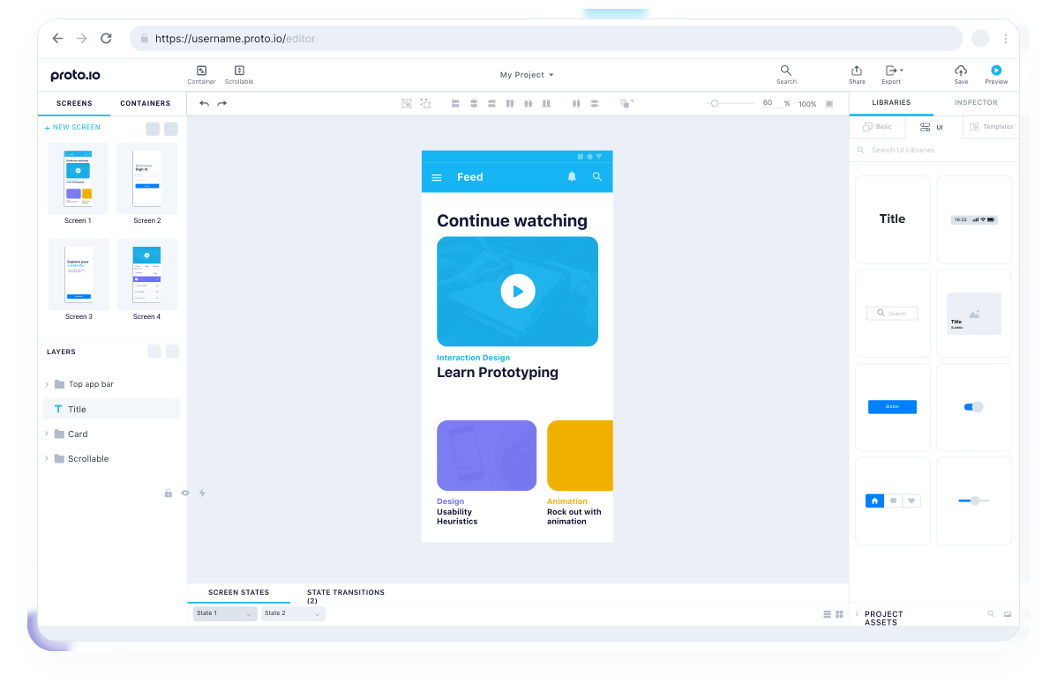Click the zoom level slider handle
Screen dimensions: 1057x697
tap(715, 104)
